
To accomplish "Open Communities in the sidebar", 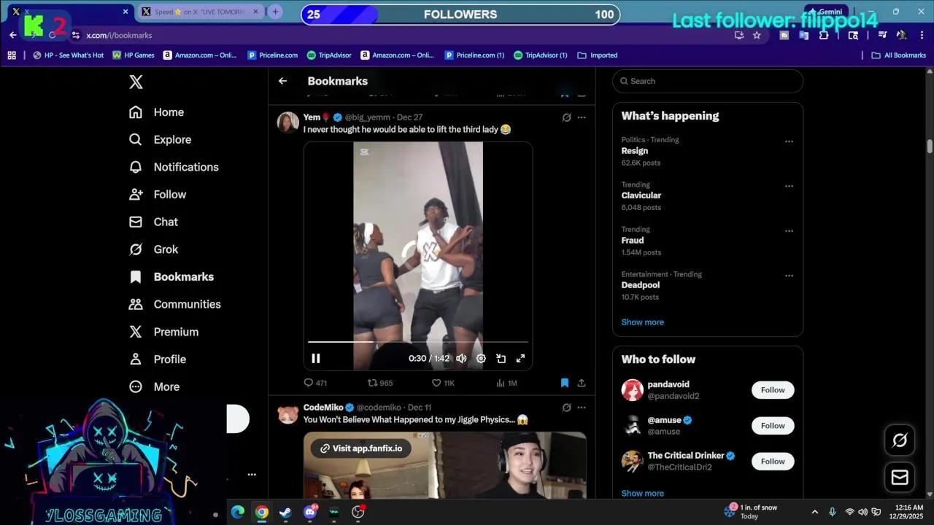I will pyautogui.click(x=174, y=304).
